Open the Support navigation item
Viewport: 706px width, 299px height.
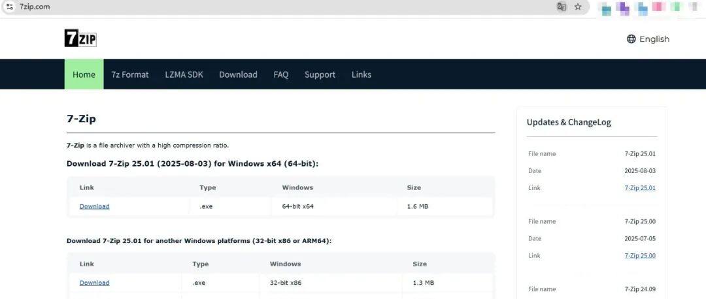click(320, 74)
